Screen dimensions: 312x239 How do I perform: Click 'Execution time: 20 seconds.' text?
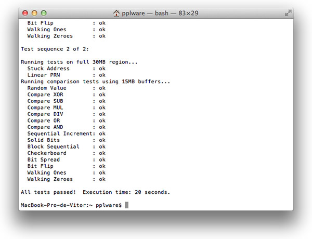click(126, 192)
